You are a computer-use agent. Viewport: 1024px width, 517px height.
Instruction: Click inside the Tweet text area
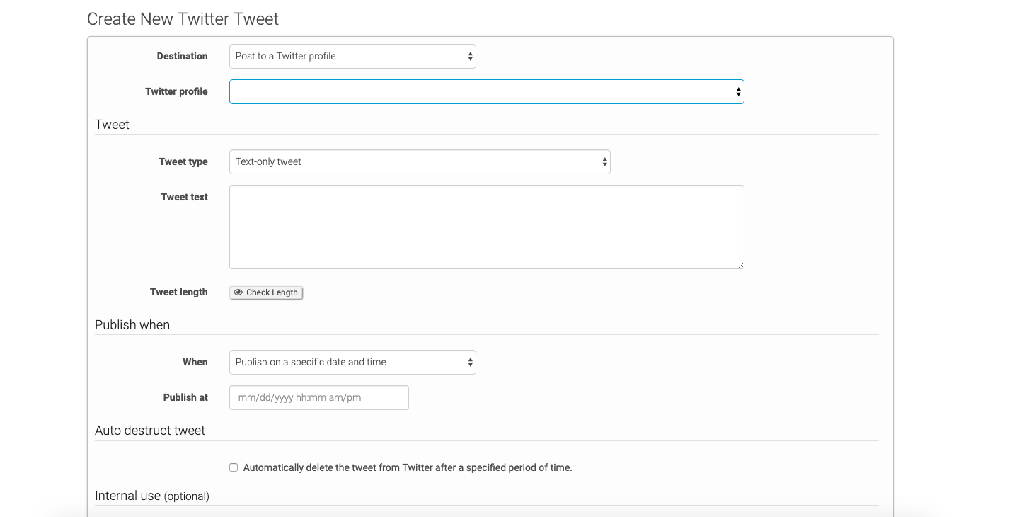pos(486,227)
